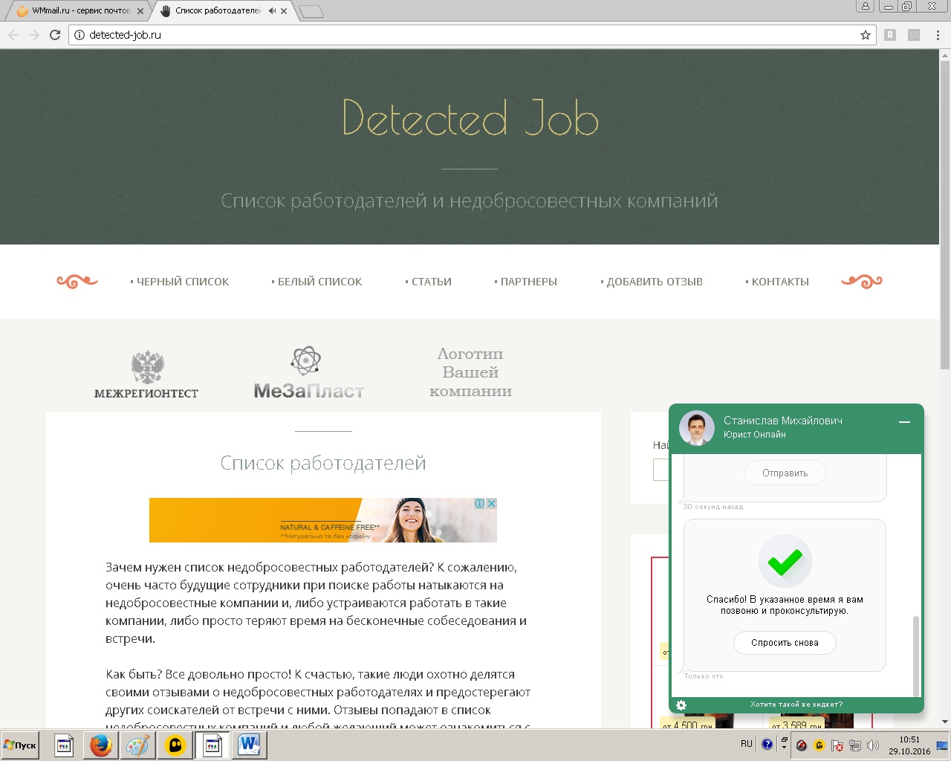Minimize the Юрист Онлайн chat widget
The height and width of the screenshot is (761, 951).
904,421
